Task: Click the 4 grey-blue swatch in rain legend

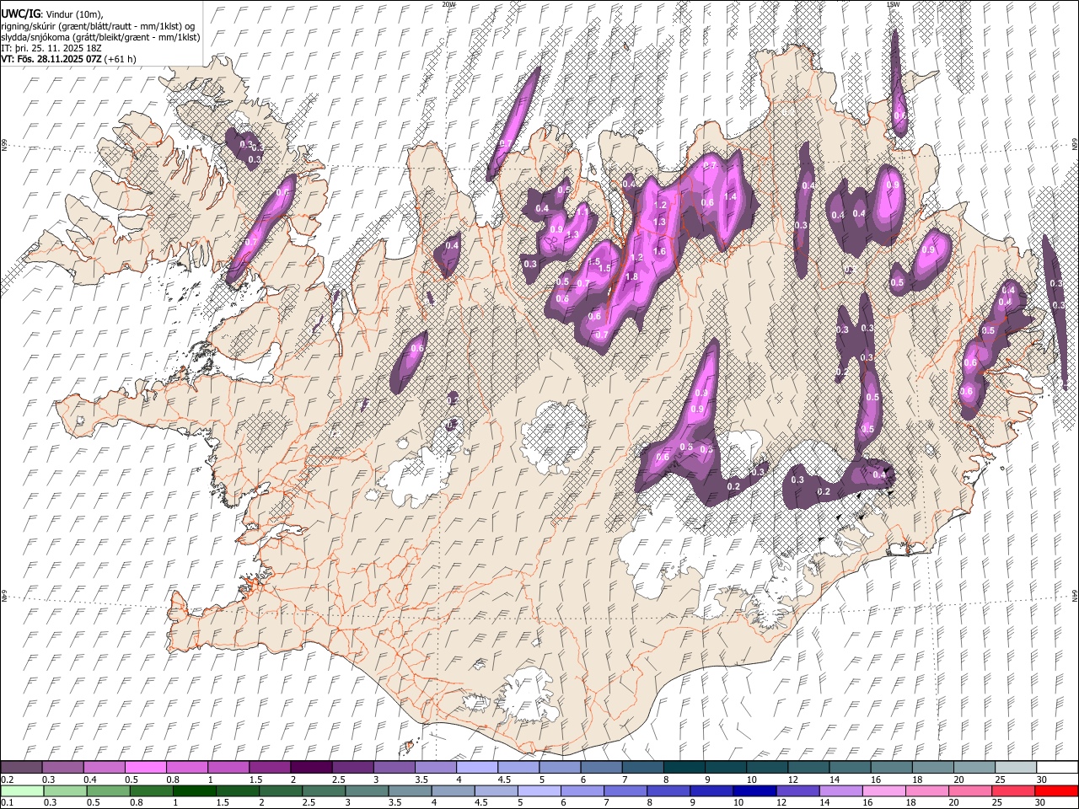Action: coord(452,790)
